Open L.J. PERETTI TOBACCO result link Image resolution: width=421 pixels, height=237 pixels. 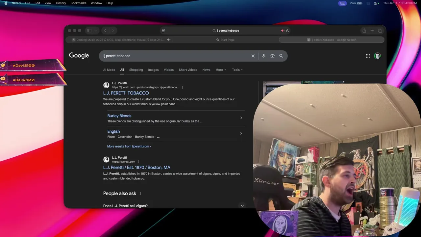pos(126,93)
